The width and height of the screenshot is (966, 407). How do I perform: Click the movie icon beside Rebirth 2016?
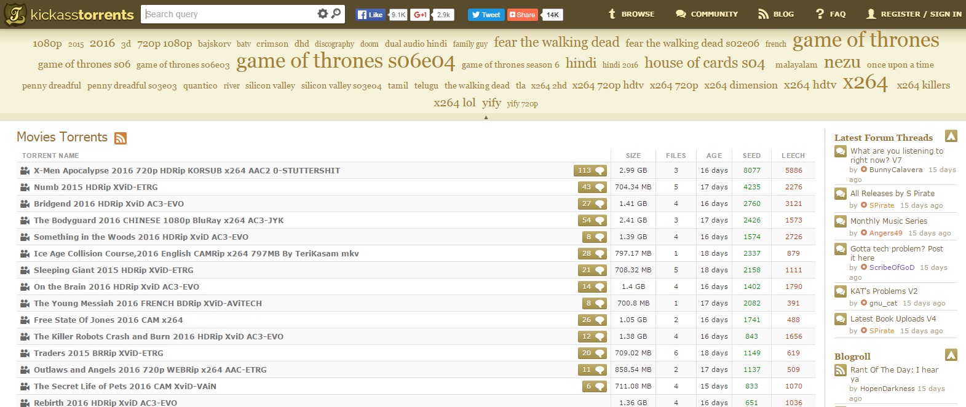[25, 403]
